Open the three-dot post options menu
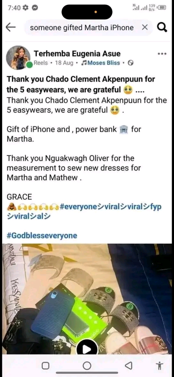This screenshot has width=174, height=377. [x=162, y=54]
